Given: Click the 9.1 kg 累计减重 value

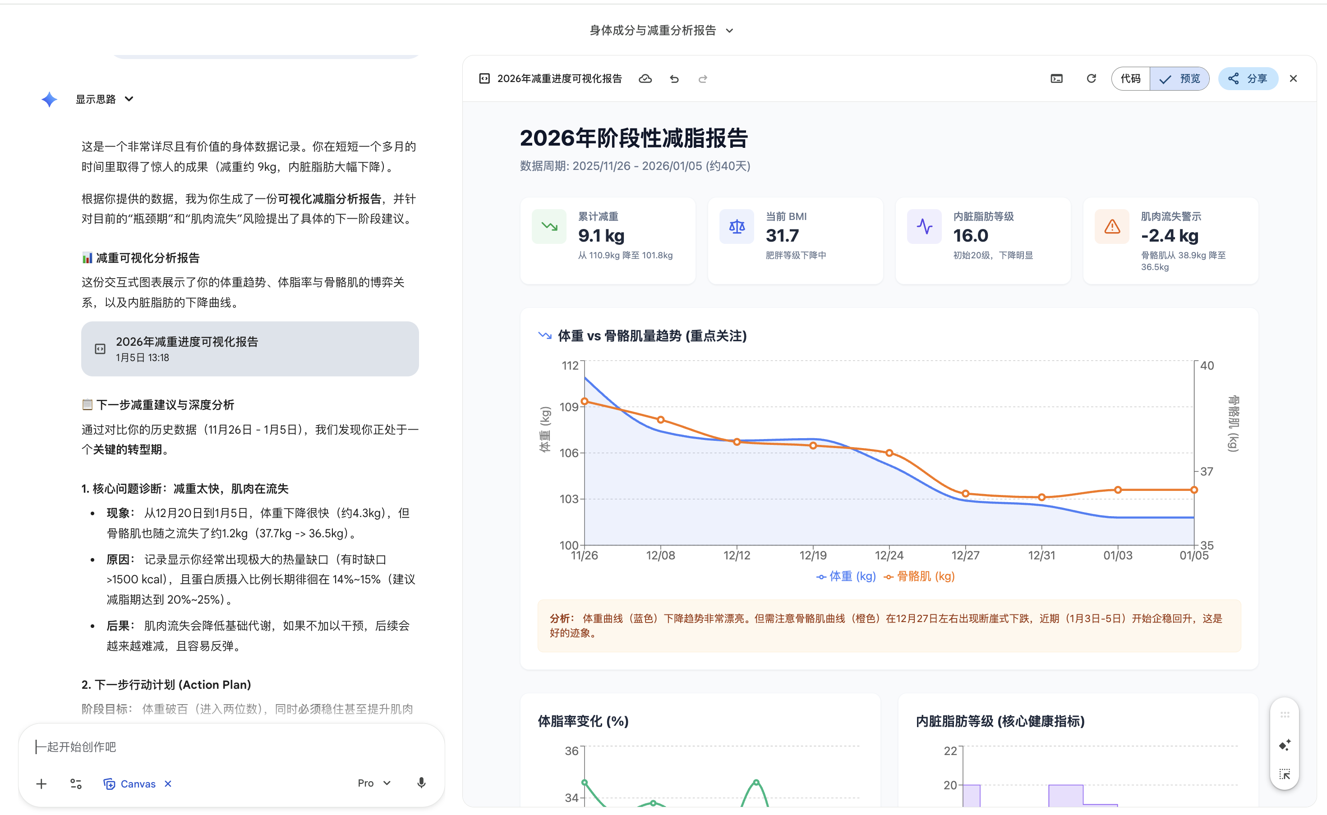Looking at the screenshot, I should tap(601, 236).
